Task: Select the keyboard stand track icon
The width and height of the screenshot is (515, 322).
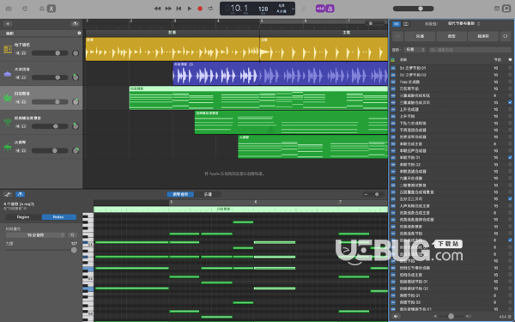Action: tap(8, 123)
